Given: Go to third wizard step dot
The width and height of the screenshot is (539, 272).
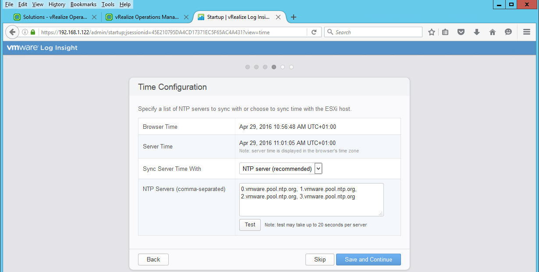Looking at the screenshot, I should (x=265, y=67).
